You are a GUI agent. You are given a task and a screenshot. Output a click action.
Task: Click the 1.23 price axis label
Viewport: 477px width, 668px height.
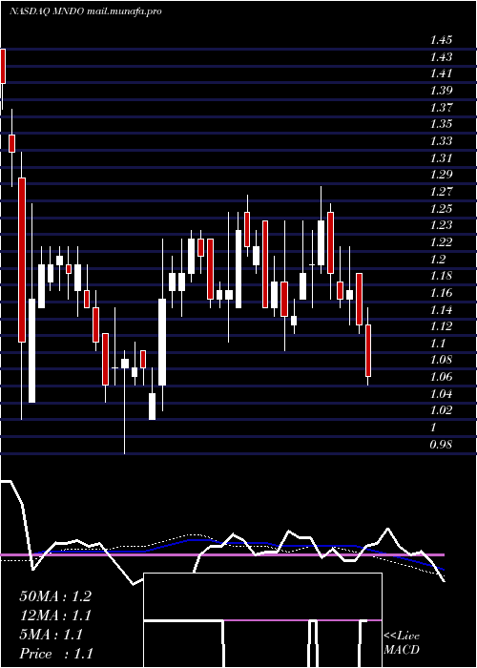441,225
